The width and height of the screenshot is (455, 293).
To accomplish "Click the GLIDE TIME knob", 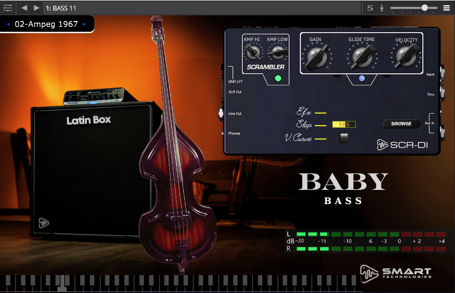I will 362,56.
